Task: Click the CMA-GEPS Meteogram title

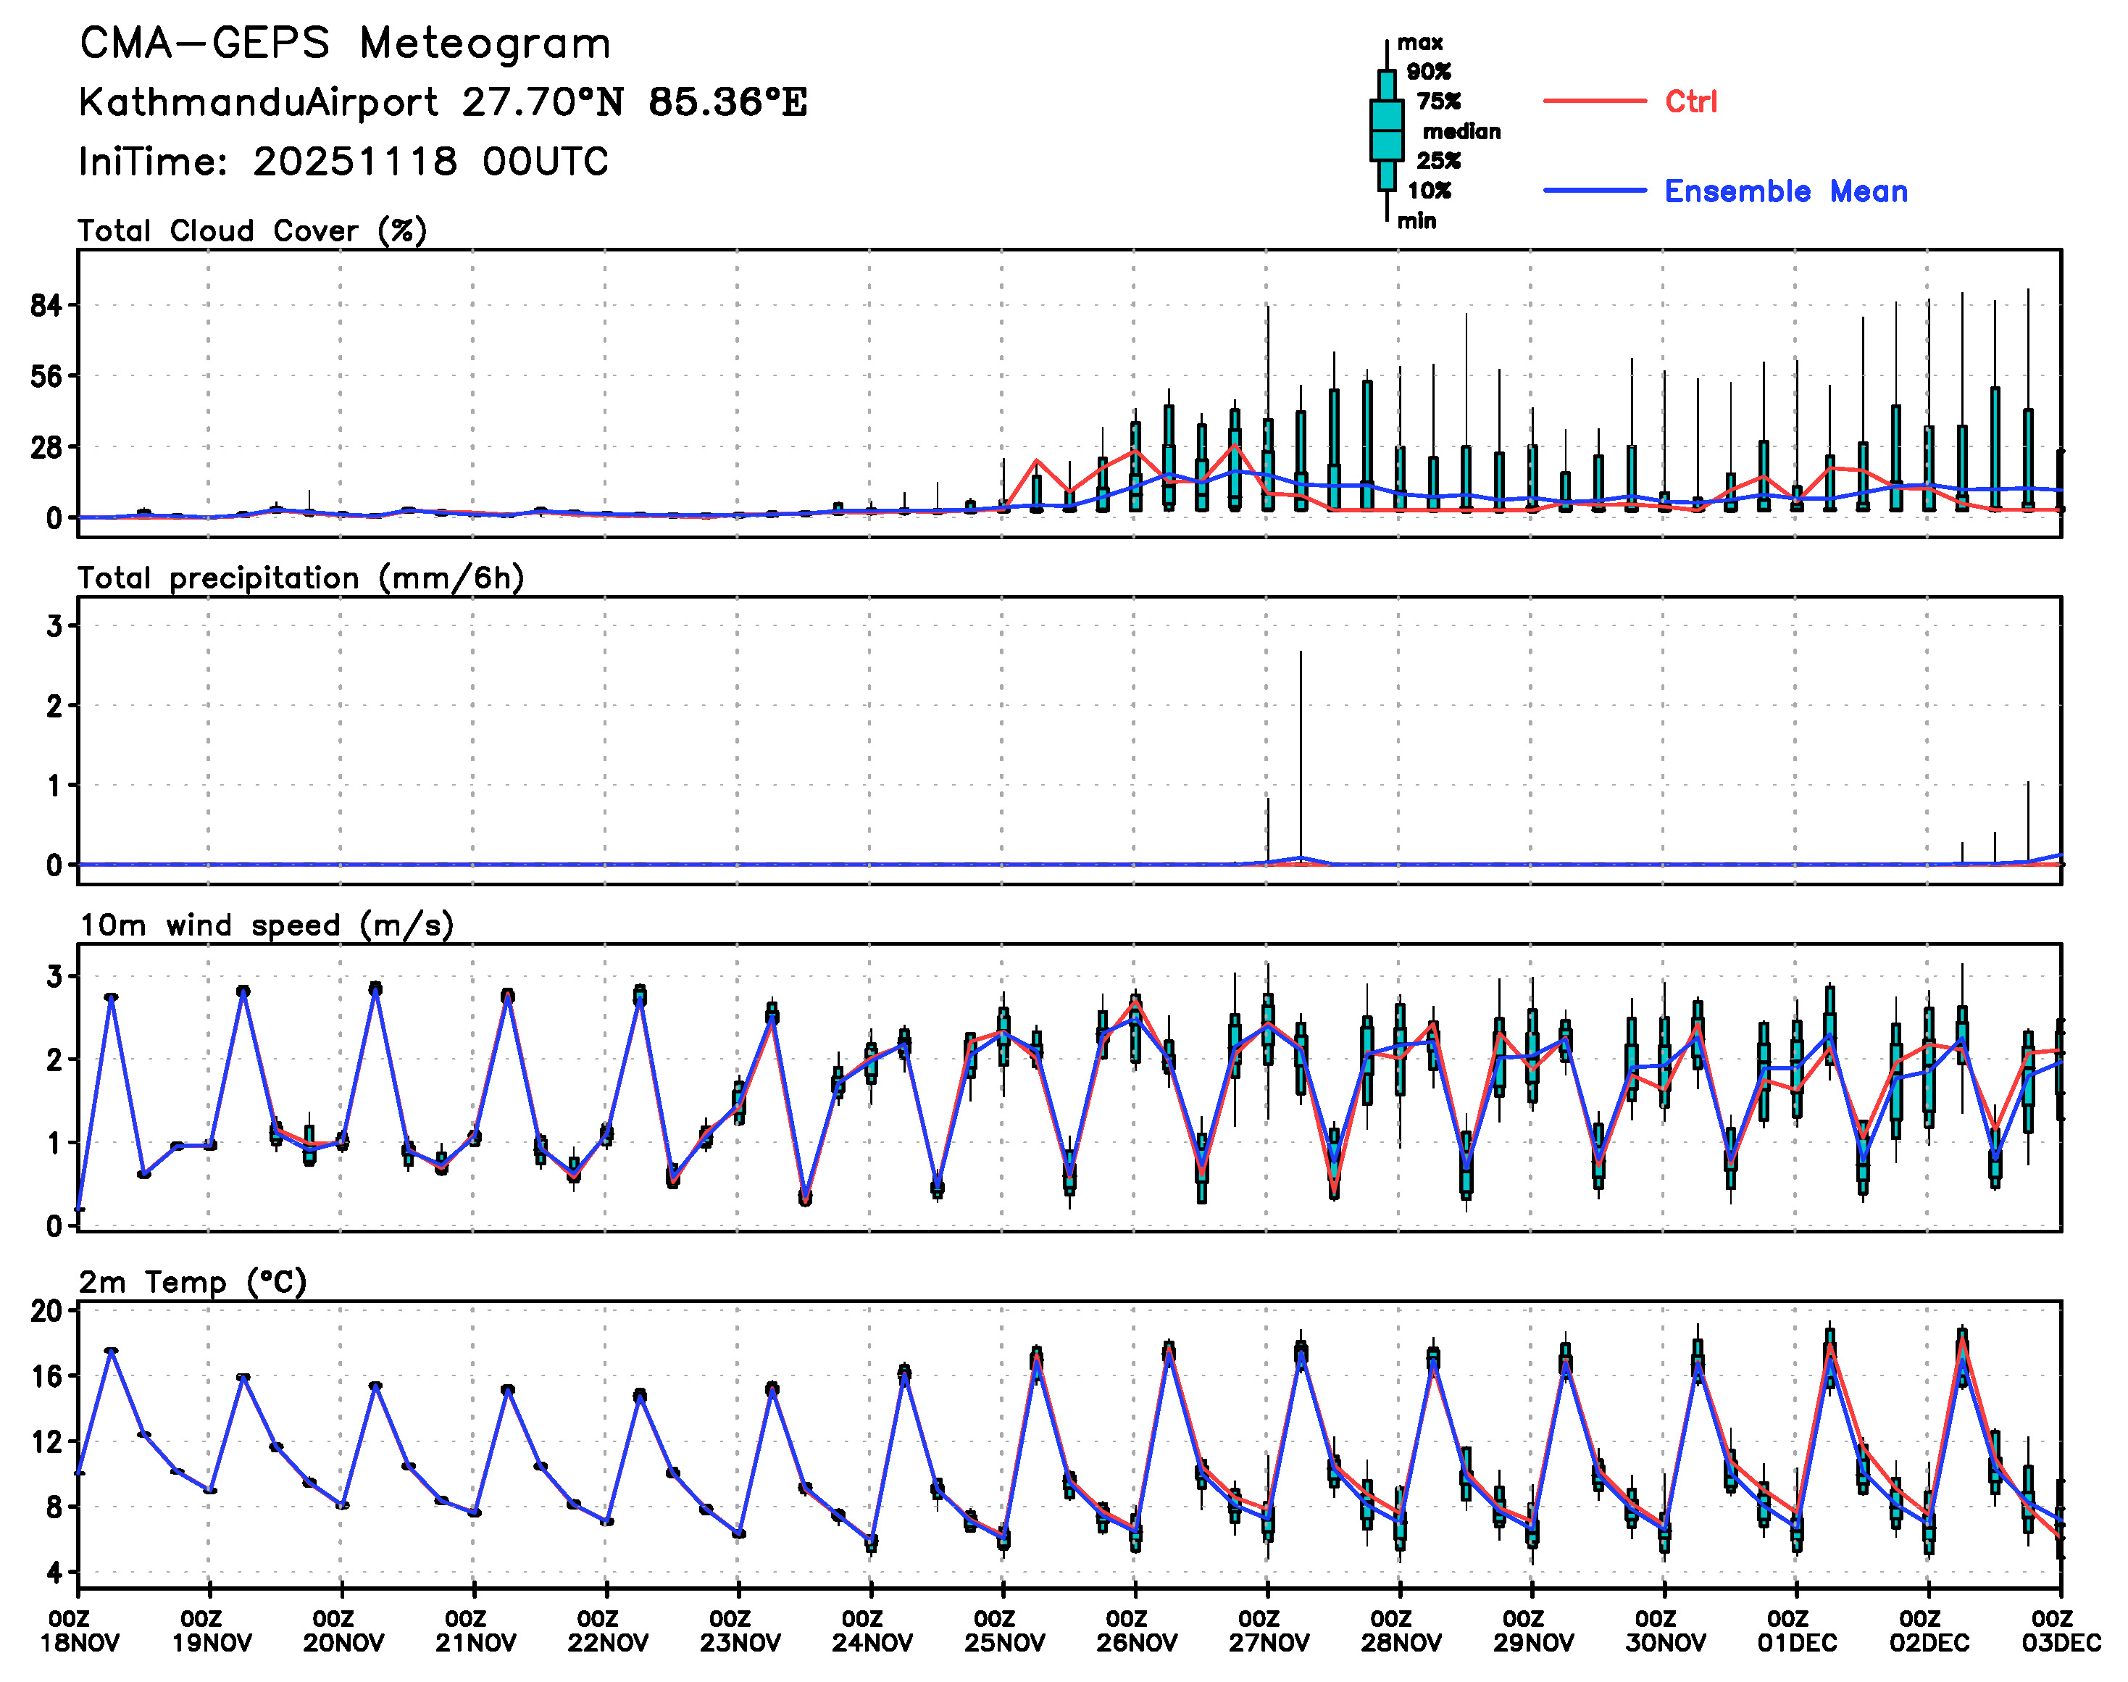Action: (x=345, y=44)
